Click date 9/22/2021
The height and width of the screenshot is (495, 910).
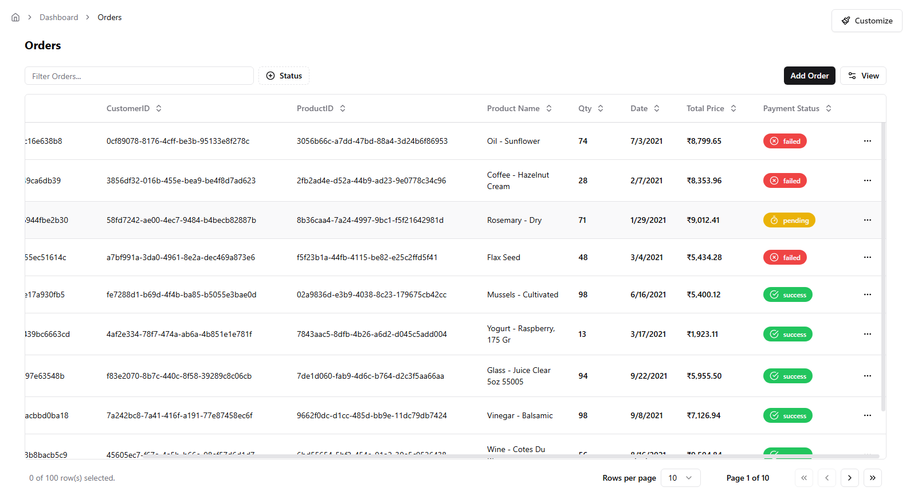point(649,376)
